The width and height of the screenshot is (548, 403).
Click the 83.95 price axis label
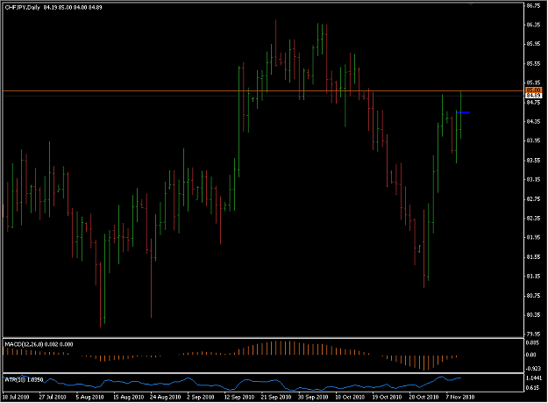[533, 140]
